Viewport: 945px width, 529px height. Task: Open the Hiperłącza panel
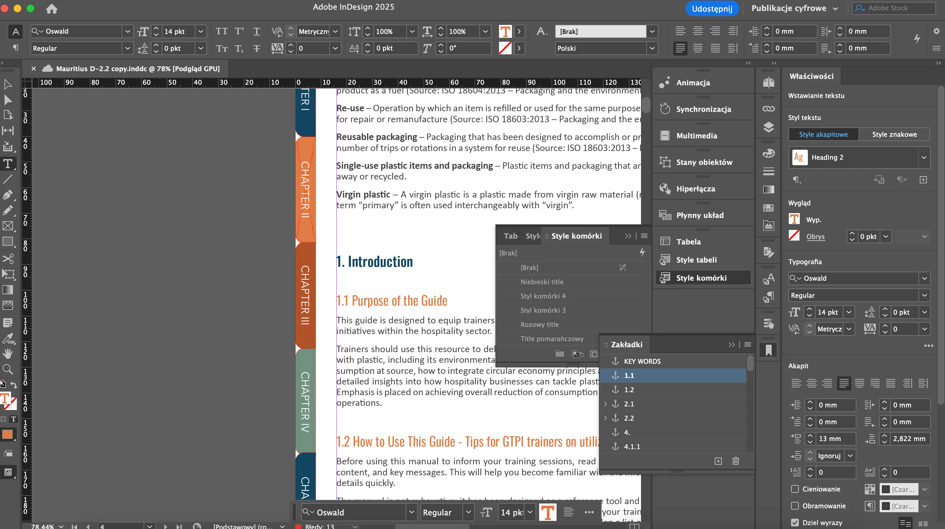[x=695, y=189]
